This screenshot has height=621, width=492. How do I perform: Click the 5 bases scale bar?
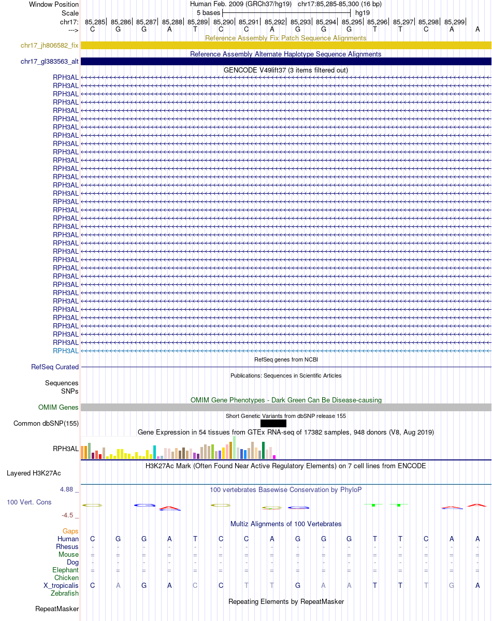[x=286, y=12]
